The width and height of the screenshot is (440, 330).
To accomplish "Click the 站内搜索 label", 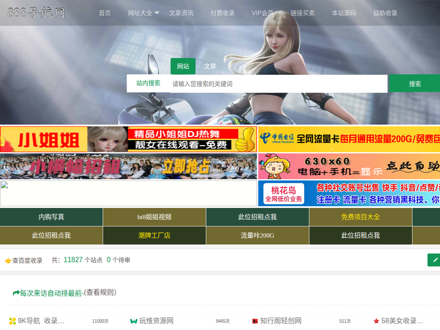I will point(148,83).
